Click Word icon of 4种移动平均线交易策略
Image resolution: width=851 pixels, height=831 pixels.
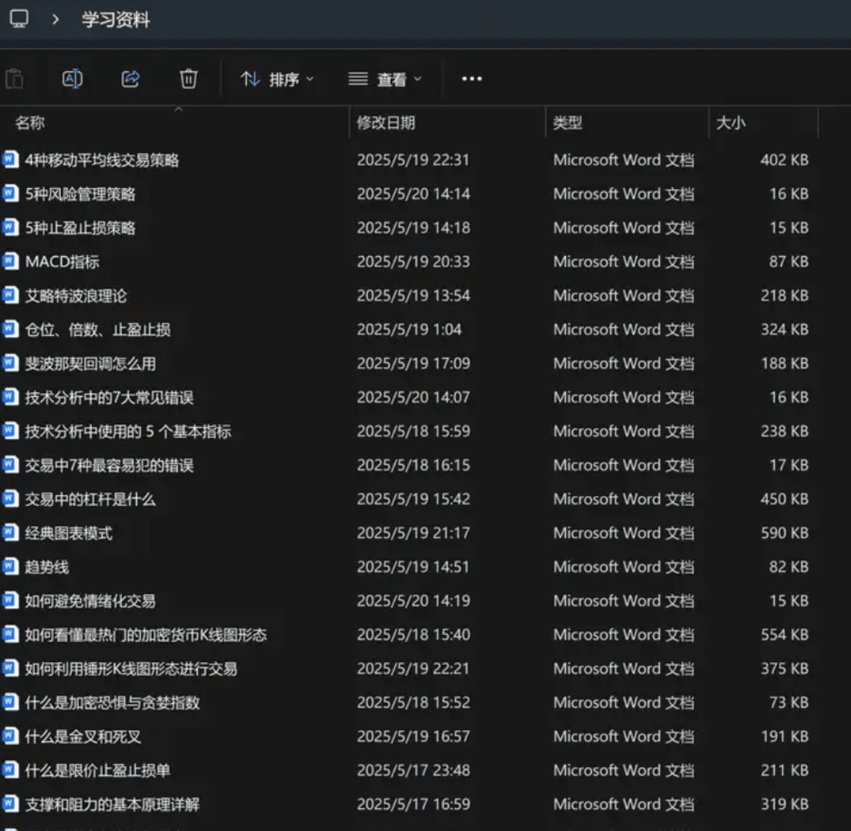10,160
